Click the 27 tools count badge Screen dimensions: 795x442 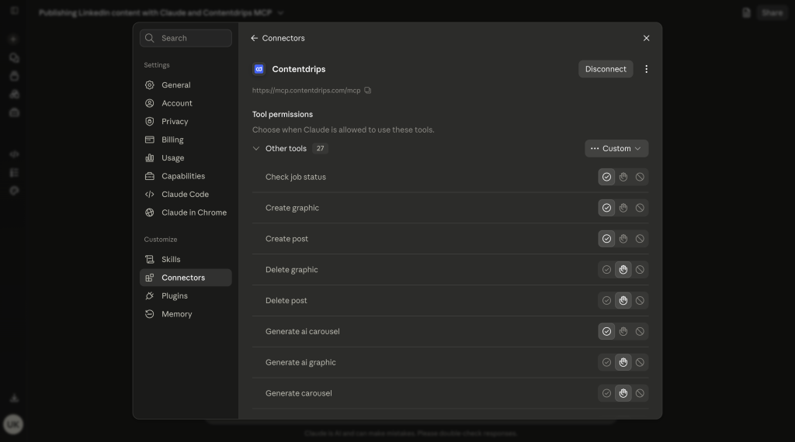tap(320, 148)
